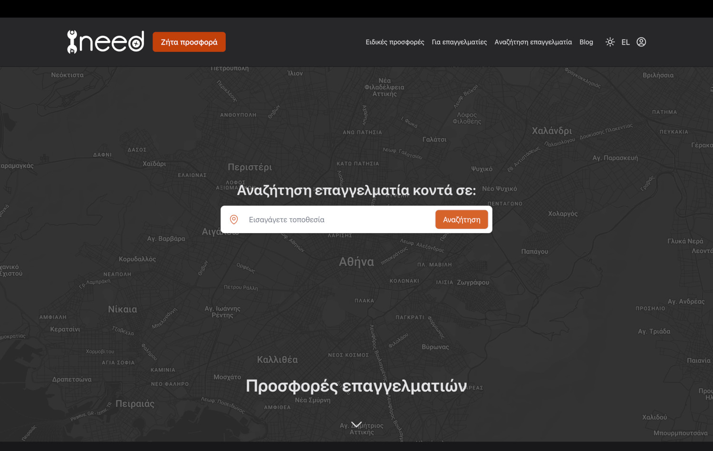Image resolution: width=713 pixels, height=451 pixels.
Task: Click the Αθήνα label on the map
Action: pos(356,262)
